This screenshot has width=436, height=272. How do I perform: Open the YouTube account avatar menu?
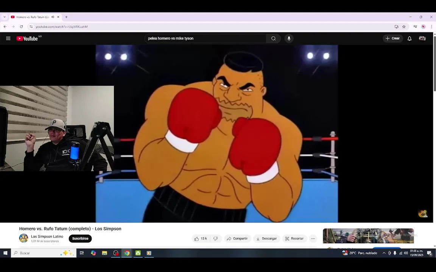coord(422,38)
